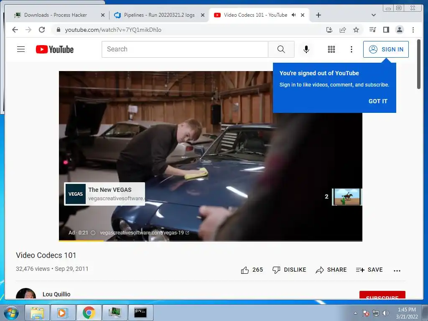The width and height of the screenshot is (428, 321).
Task: Click the search magnifier button
Action: click(281, 49)
